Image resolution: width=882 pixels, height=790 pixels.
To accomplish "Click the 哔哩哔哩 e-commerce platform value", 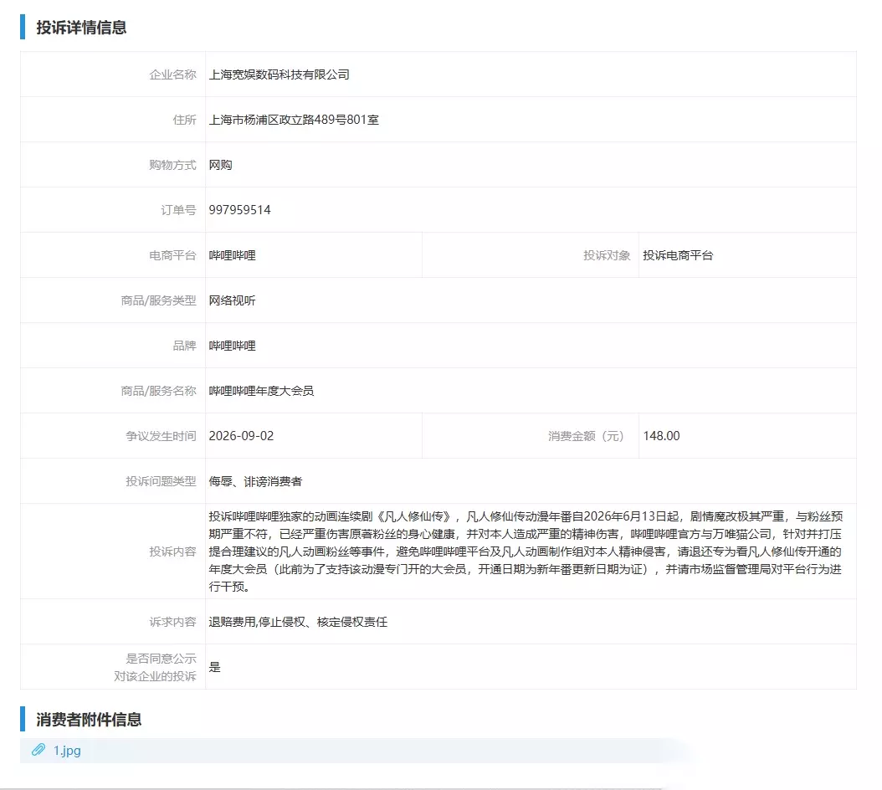I will click(x=233, y=255).
